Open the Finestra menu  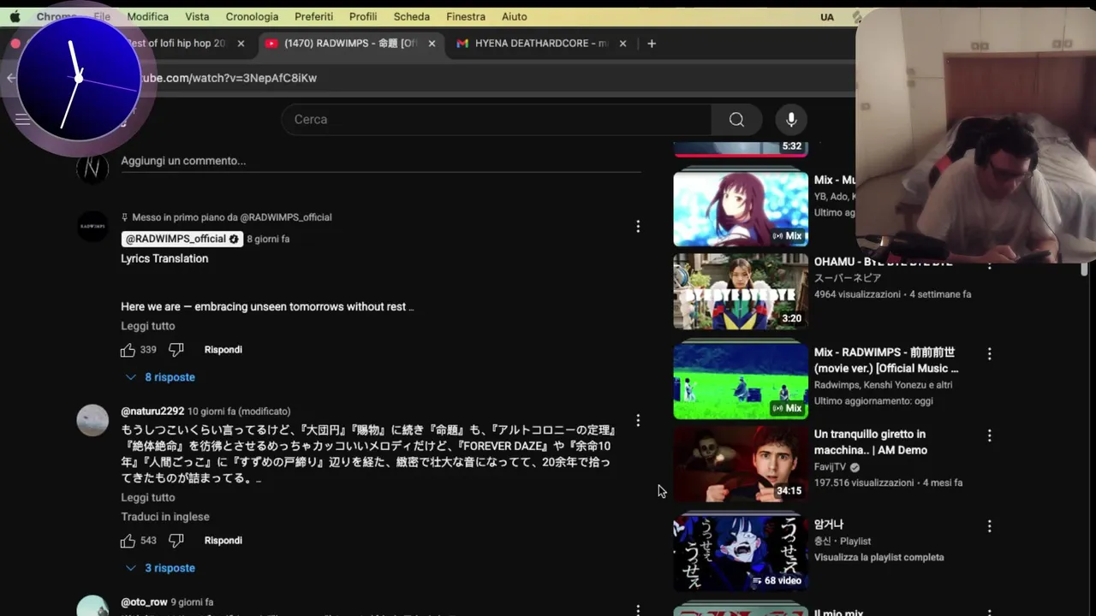point(466,16)
